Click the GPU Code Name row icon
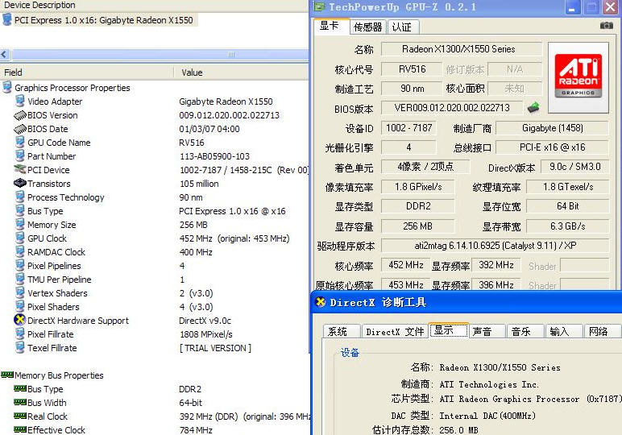The image size is (622, 435). click(x=20, y=142)
